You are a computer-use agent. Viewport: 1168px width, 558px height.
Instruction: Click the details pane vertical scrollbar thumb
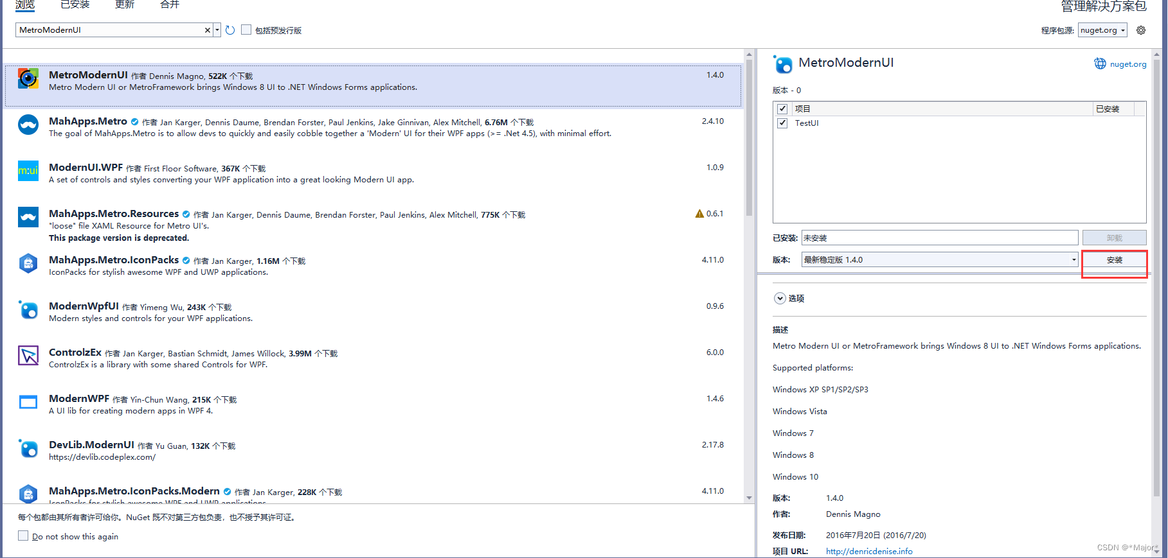pyautogui.click(x=1156, y=279)
